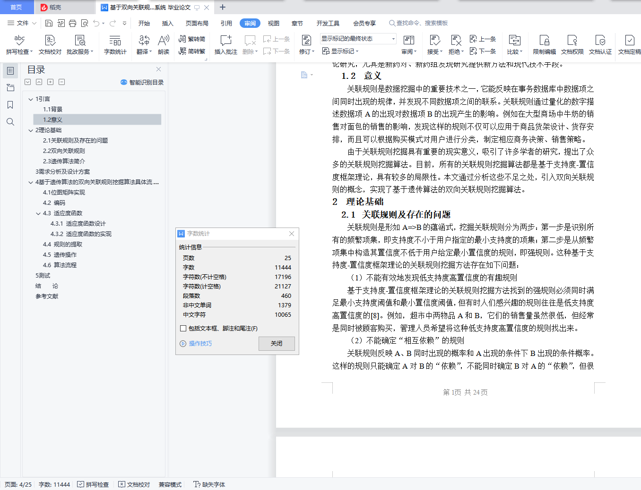Click the plus icon in 目录 panel toolbar

point(51,82)
